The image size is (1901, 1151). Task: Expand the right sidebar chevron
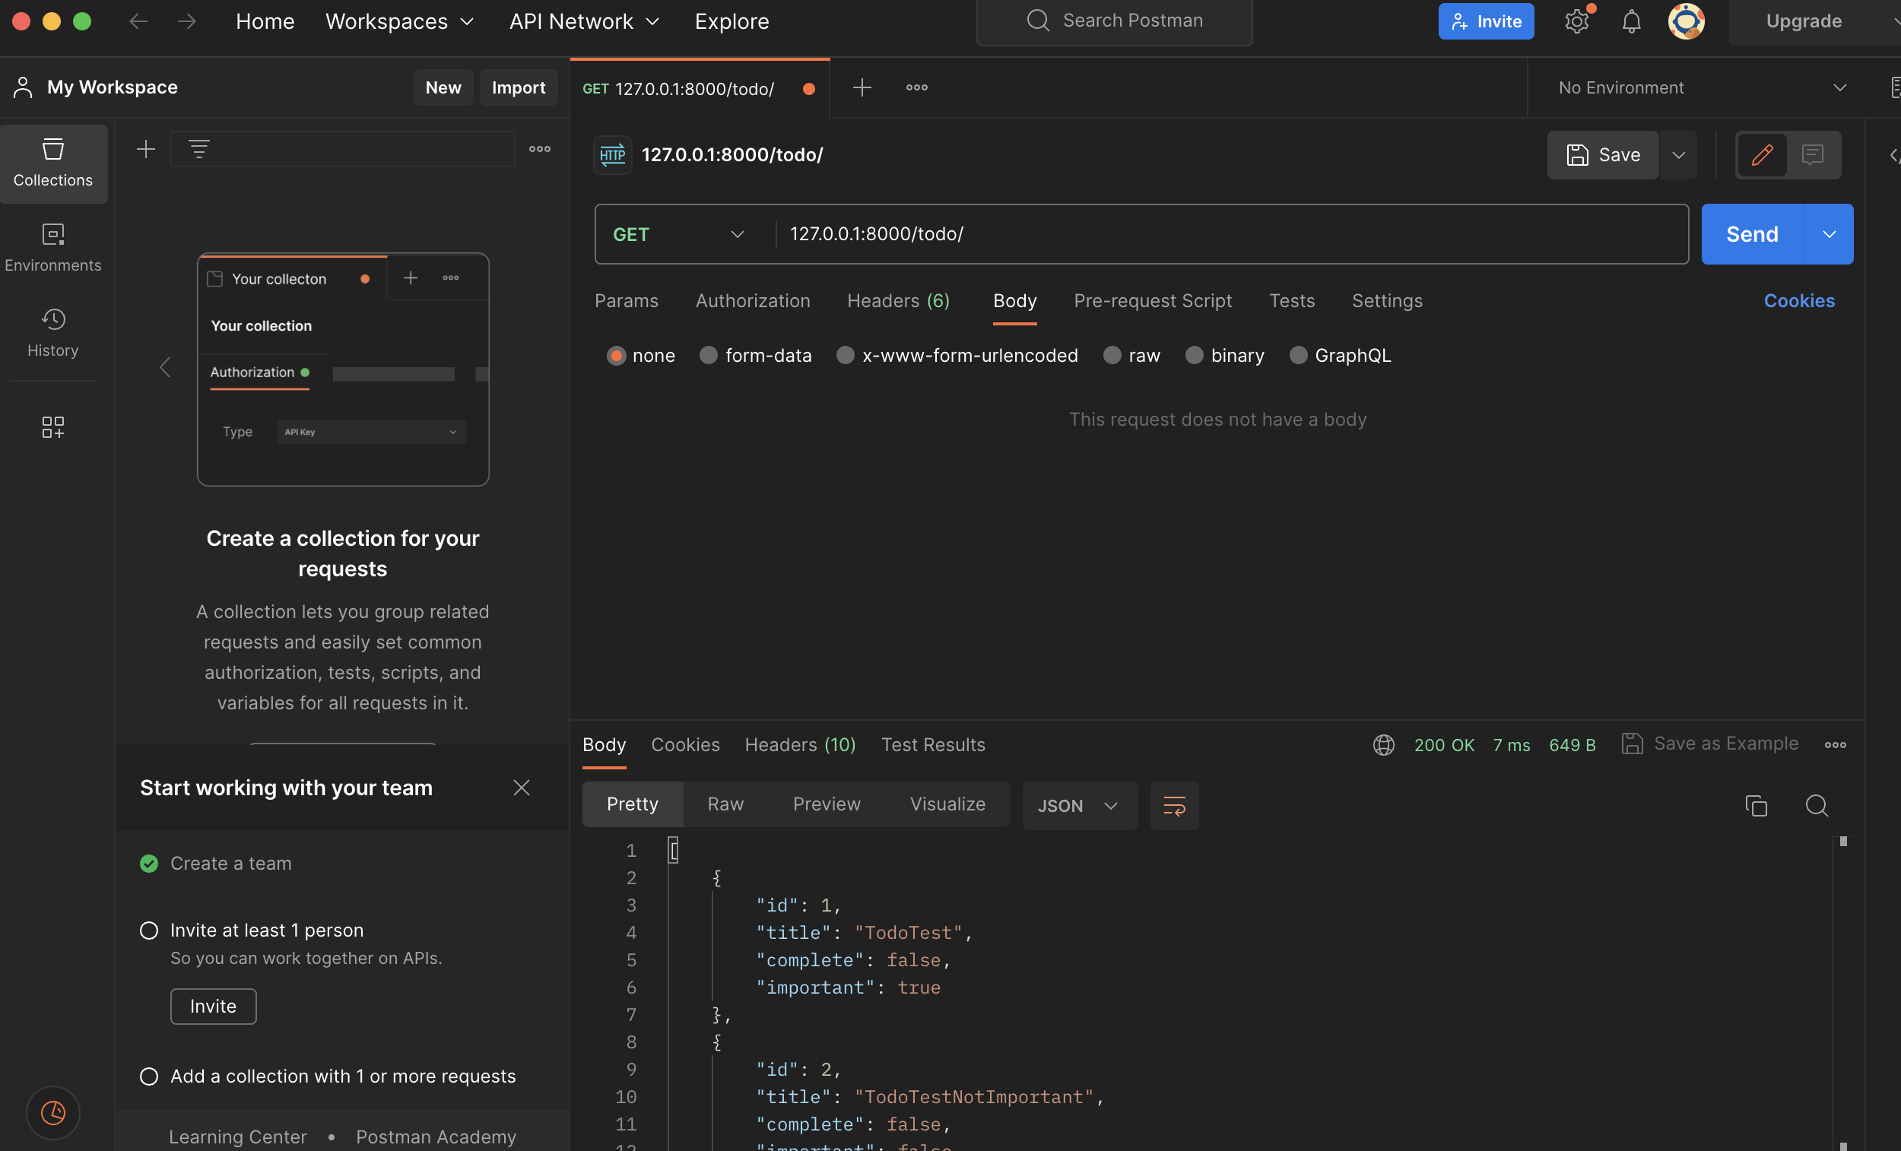[1893, 155]
